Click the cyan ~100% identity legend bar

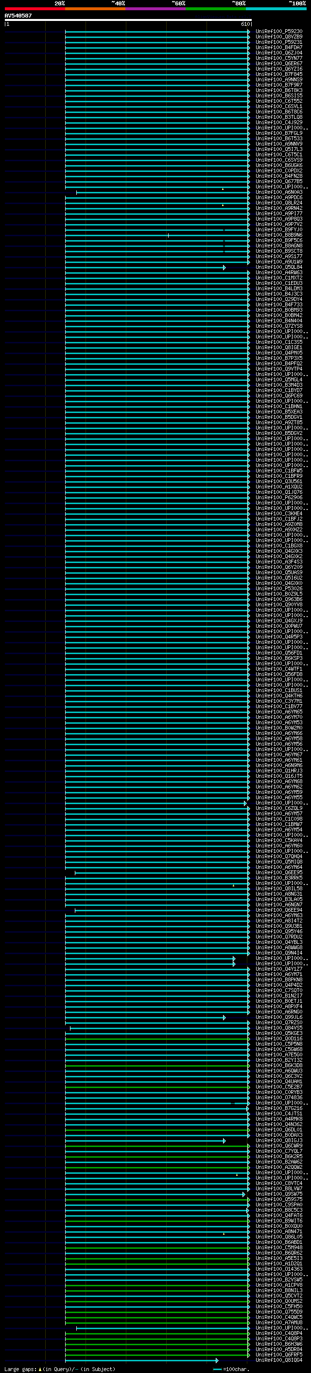point(276,9)
